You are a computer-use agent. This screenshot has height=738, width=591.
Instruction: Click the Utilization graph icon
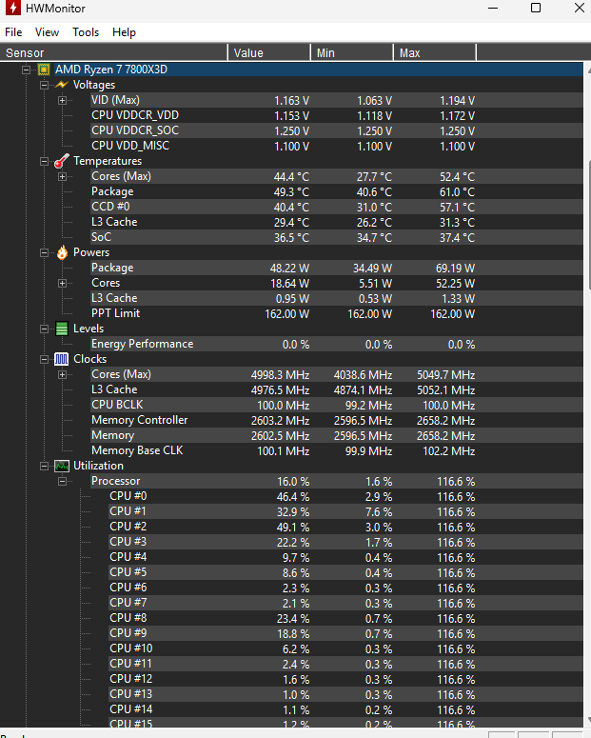[x=62, y=466]
